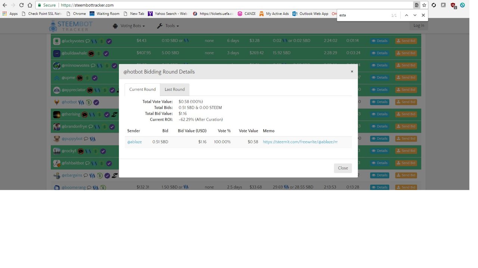
Task: Click the dollar-sign refund icon beside @hotbot
Action: (89, 102)
